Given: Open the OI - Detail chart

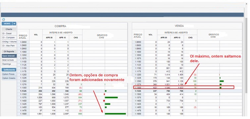Looking at the screenshot, I should tap(9, 34).
